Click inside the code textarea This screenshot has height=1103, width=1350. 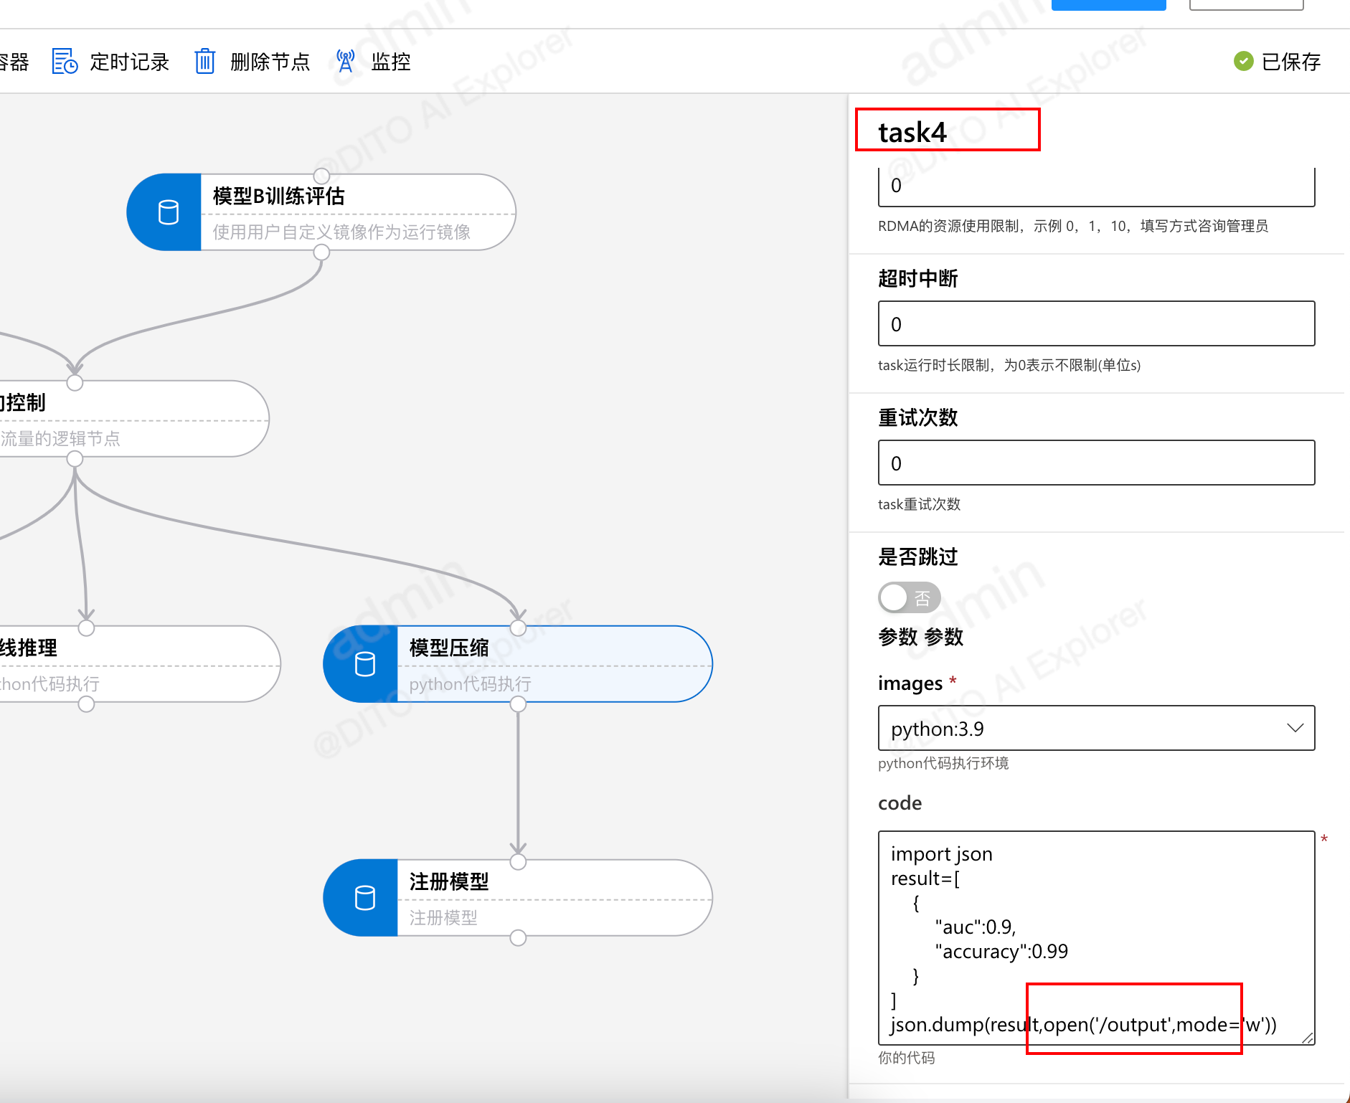click(x=1096, y=938)
